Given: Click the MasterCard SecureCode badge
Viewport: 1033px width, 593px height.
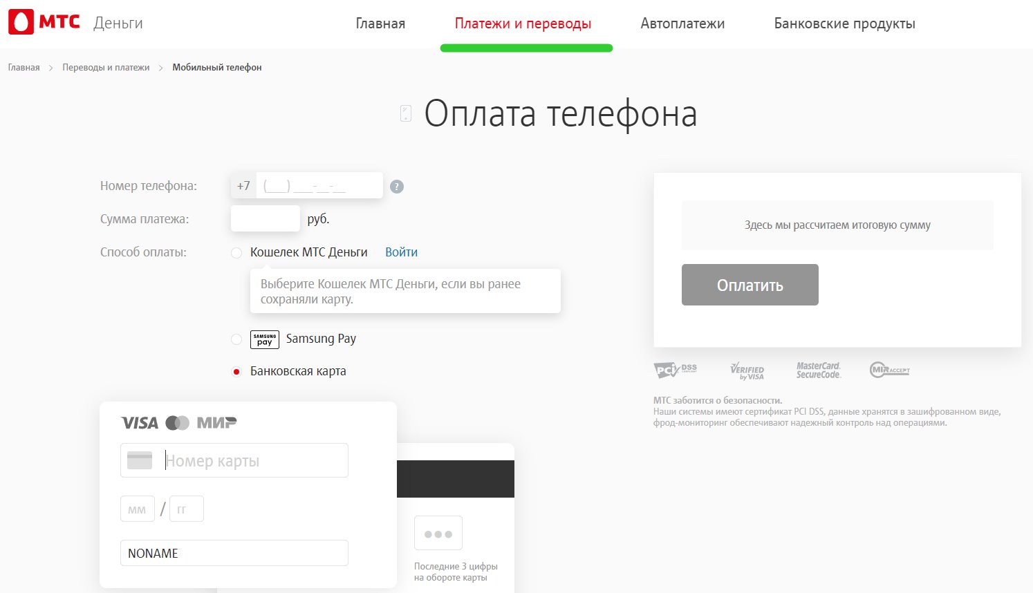Looking at the screenshot, I should point(818,370).
